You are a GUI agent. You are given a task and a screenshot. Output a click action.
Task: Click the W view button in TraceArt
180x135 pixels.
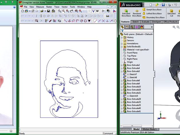(x=97, y=11)
